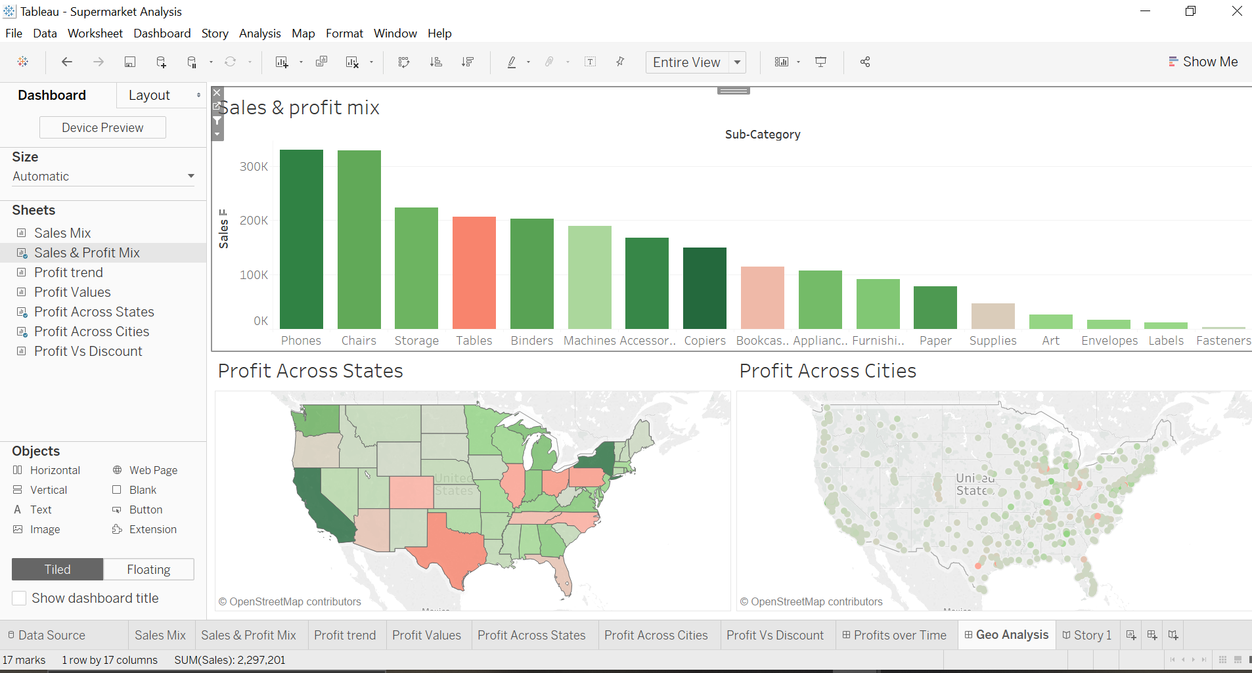Switch to the Profit Vs Discount tab
This screenshot has width=1252, height=673.
click(776, 635)
